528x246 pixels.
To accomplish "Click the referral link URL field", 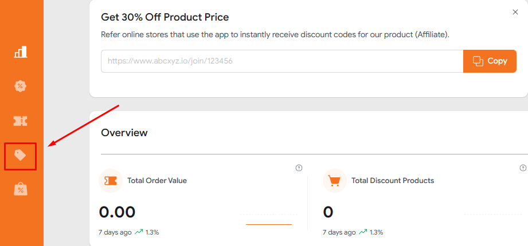I will 281,61.
